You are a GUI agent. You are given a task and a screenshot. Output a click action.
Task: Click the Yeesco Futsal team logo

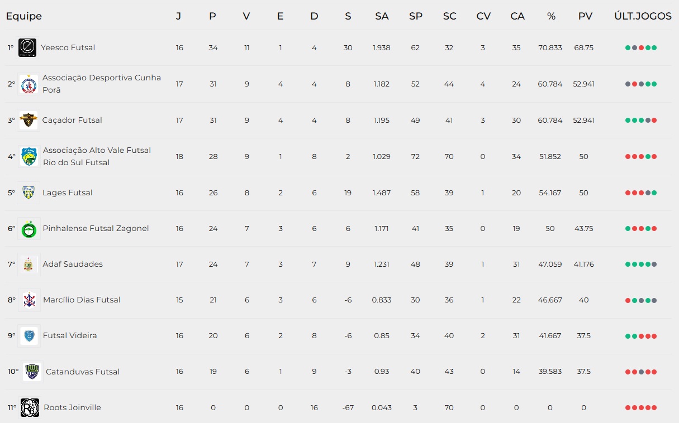(27, 47)
